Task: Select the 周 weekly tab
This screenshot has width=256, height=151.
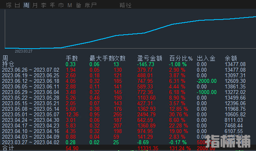Action: click(x=26, y=5)
